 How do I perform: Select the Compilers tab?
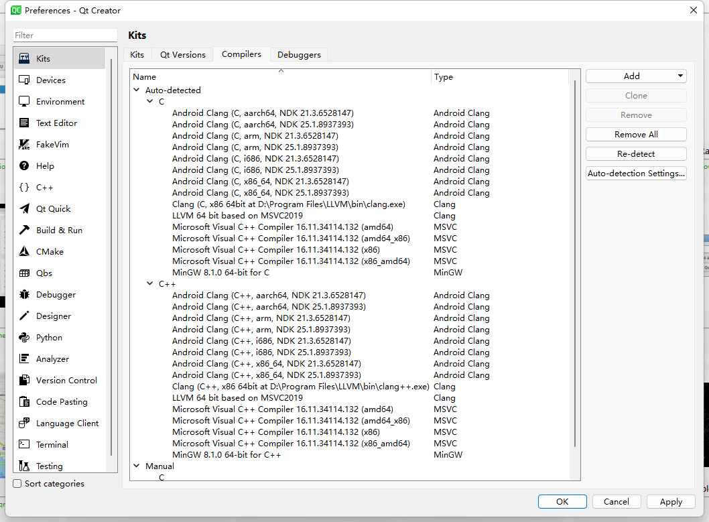(241, 54)
